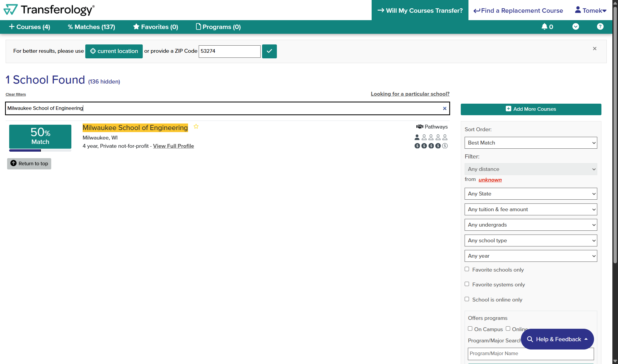The width and height of the screenshot is (618, 364).
Task: Open the Any undergrads dropdown
Action: 531,225
